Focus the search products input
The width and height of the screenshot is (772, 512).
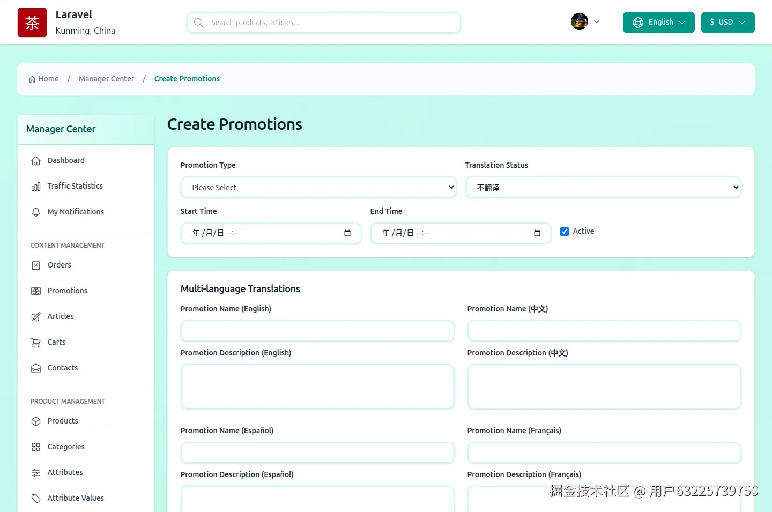tap(324, 23)
